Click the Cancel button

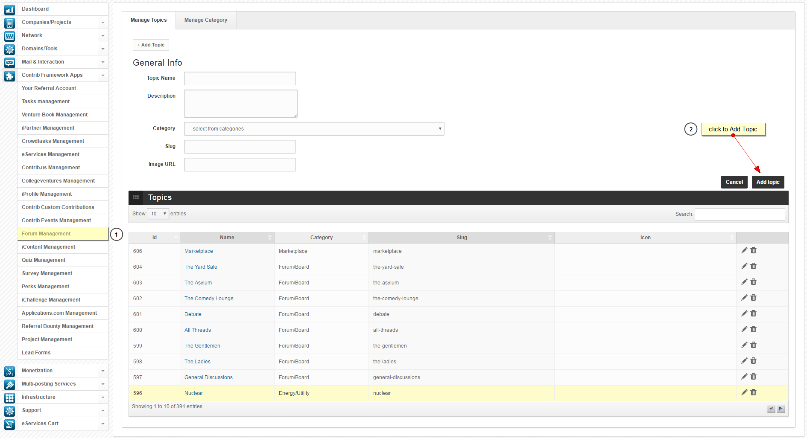click(734, 182)
